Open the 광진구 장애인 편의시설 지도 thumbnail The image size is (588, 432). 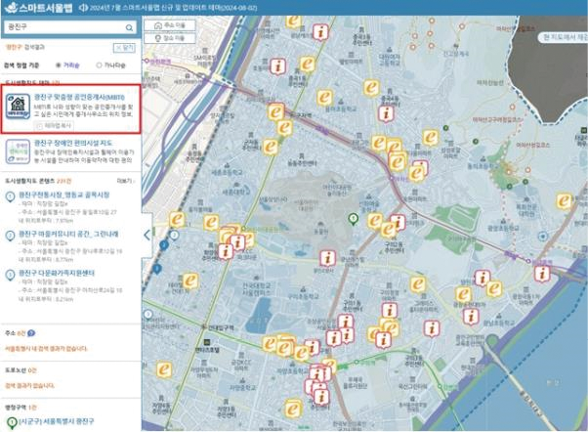click(18, 151)
